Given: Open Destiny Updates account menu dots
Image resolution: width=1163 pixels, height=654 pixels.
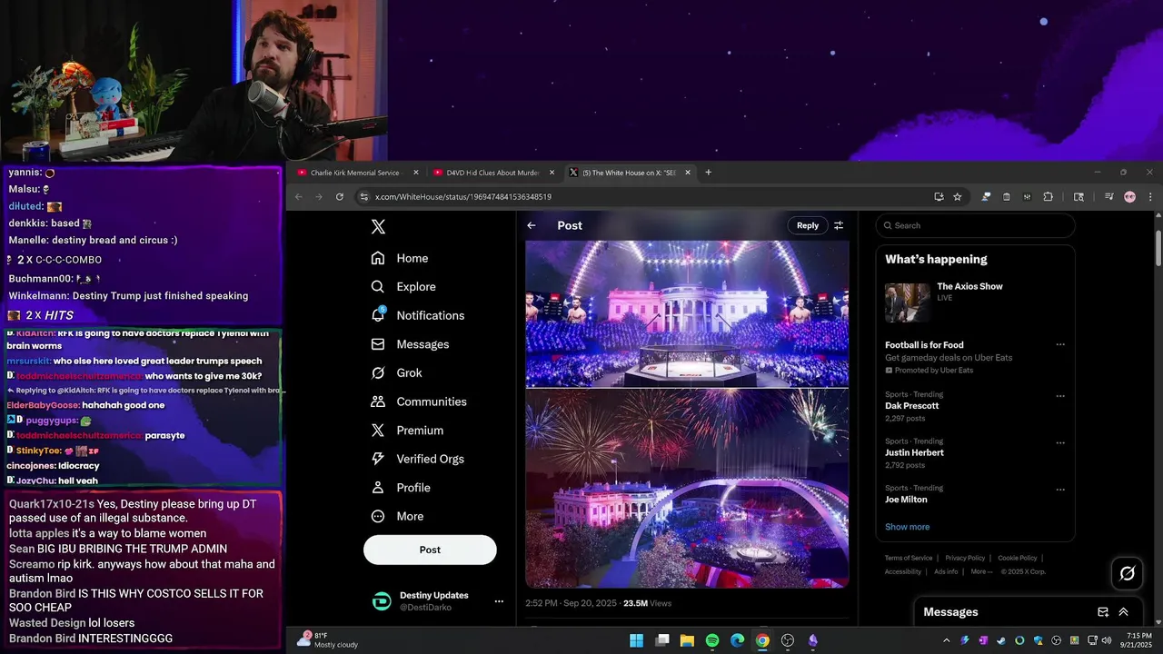Looking at the screenshot, I should click(x=499, y=601).
